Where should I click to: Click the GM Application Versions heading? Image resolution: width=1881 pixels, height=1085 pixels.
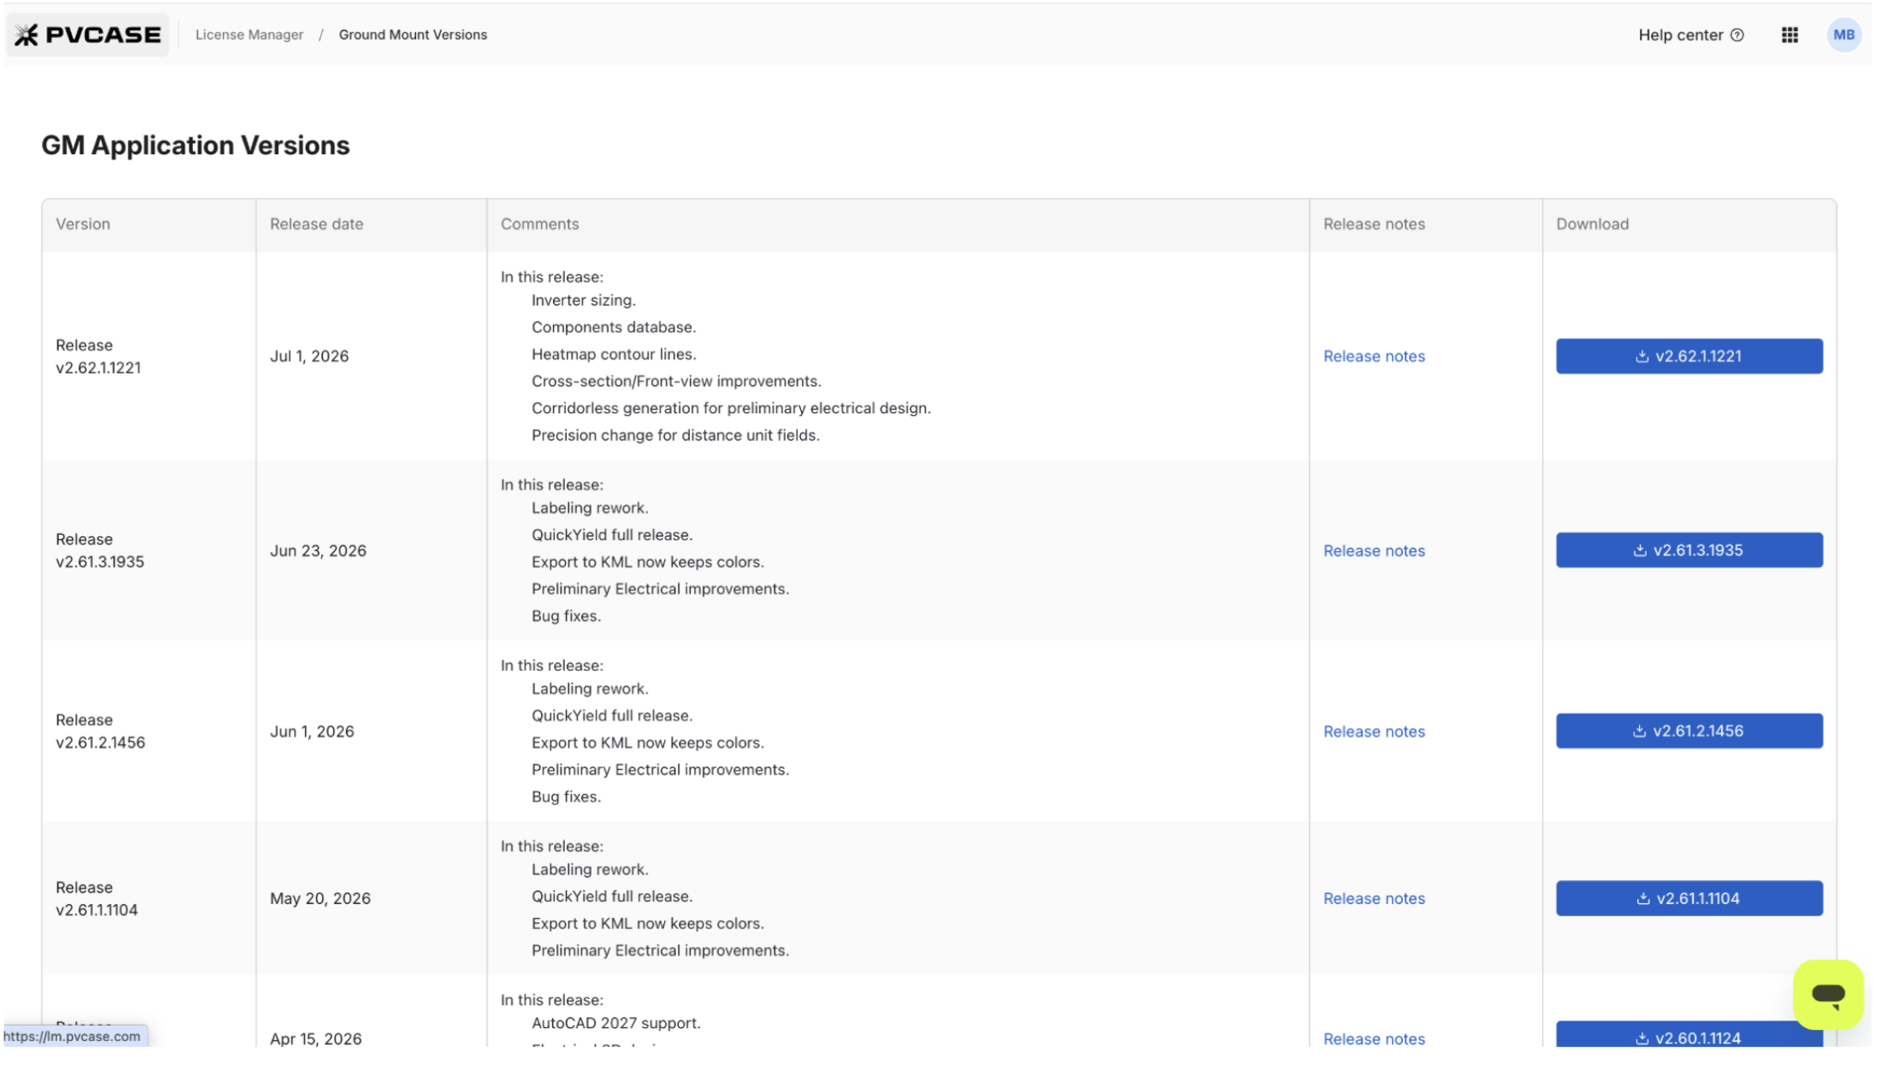(196, 146)
